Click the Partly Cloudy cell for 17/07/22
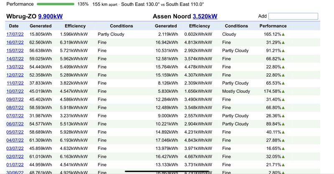This screenshot has height=174, width=334. point(111,34)
